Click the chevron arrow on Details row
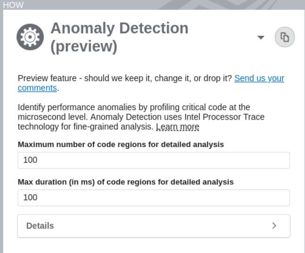This screenshot has height=253, width=305. coord(274,226)
